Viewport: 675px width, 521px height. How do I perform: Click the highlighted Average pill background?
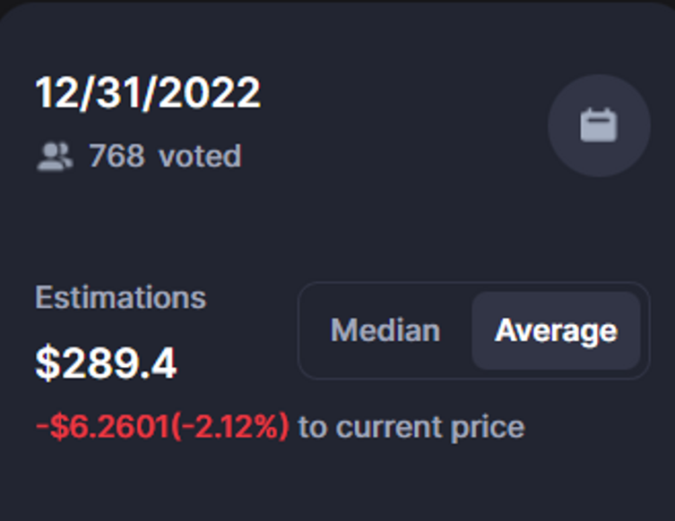[x=556, y=330]
